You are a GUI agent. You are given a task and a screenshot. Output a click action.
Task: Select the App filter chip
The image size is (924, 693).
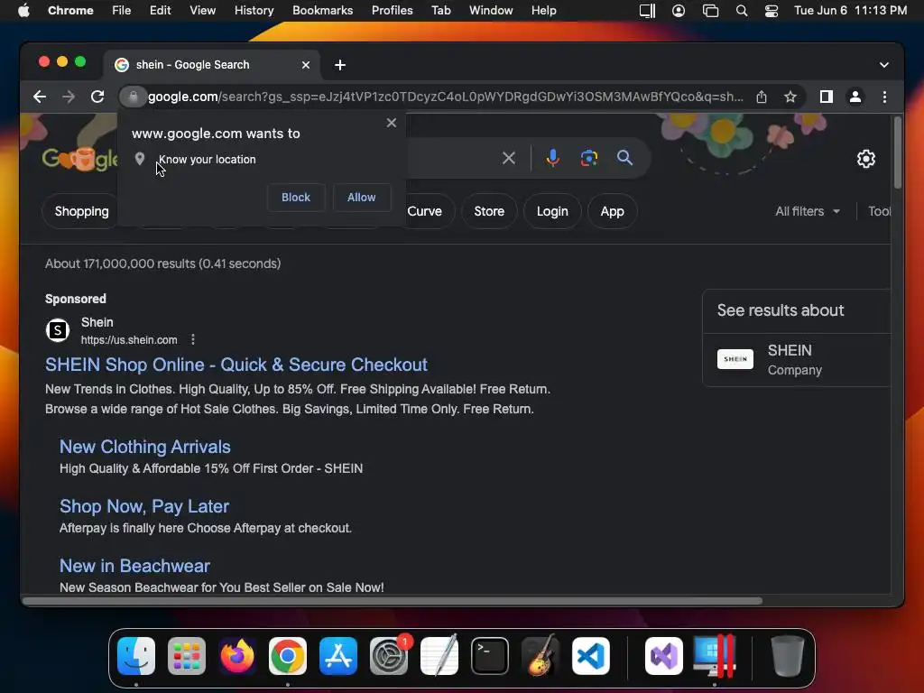[x=613, y=211]
